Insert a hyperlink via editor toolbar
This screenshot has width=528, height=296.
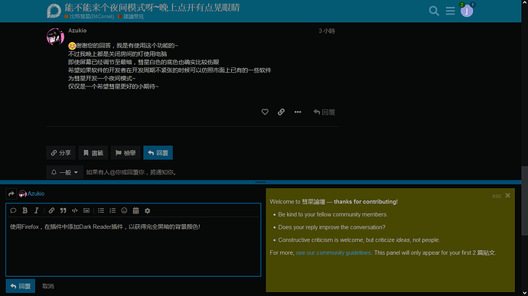pos(51,210)
